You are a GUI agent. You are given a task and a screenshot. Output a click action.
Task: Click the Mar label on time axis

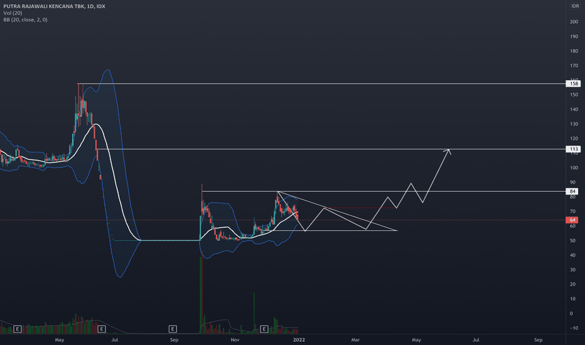(x=355, y=340)
